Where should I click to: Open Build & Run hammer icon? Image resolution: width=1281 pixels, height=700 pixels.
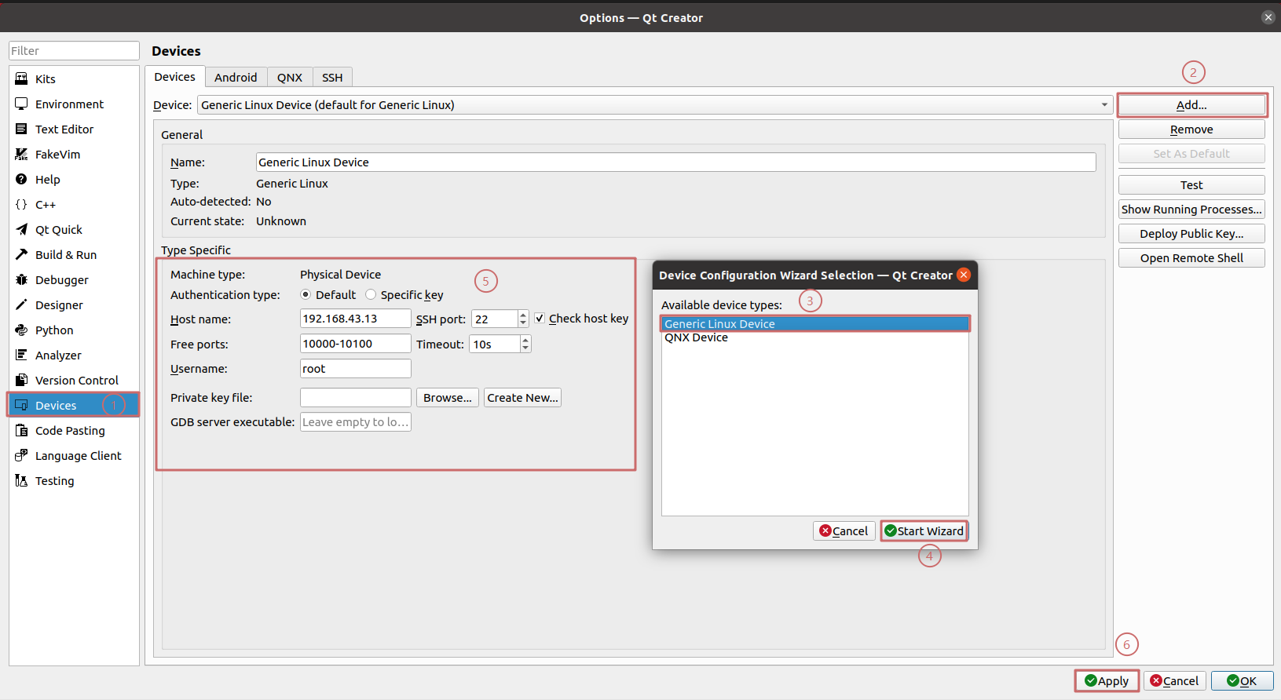point(21,254)
